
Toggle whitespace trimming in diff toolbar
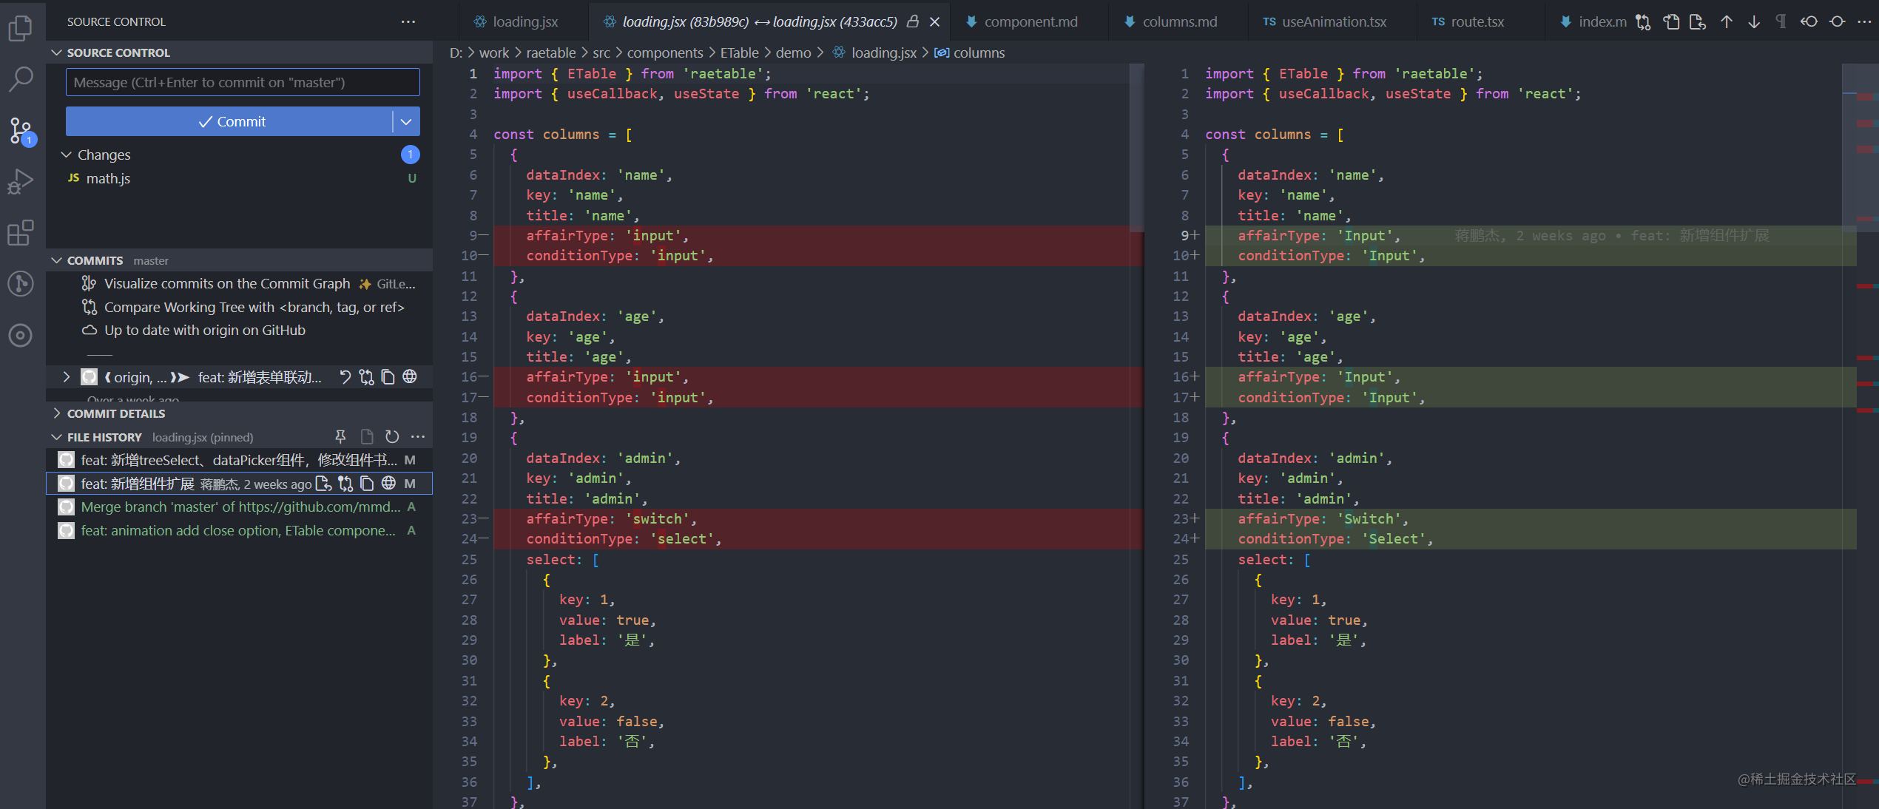(1781, 21)
